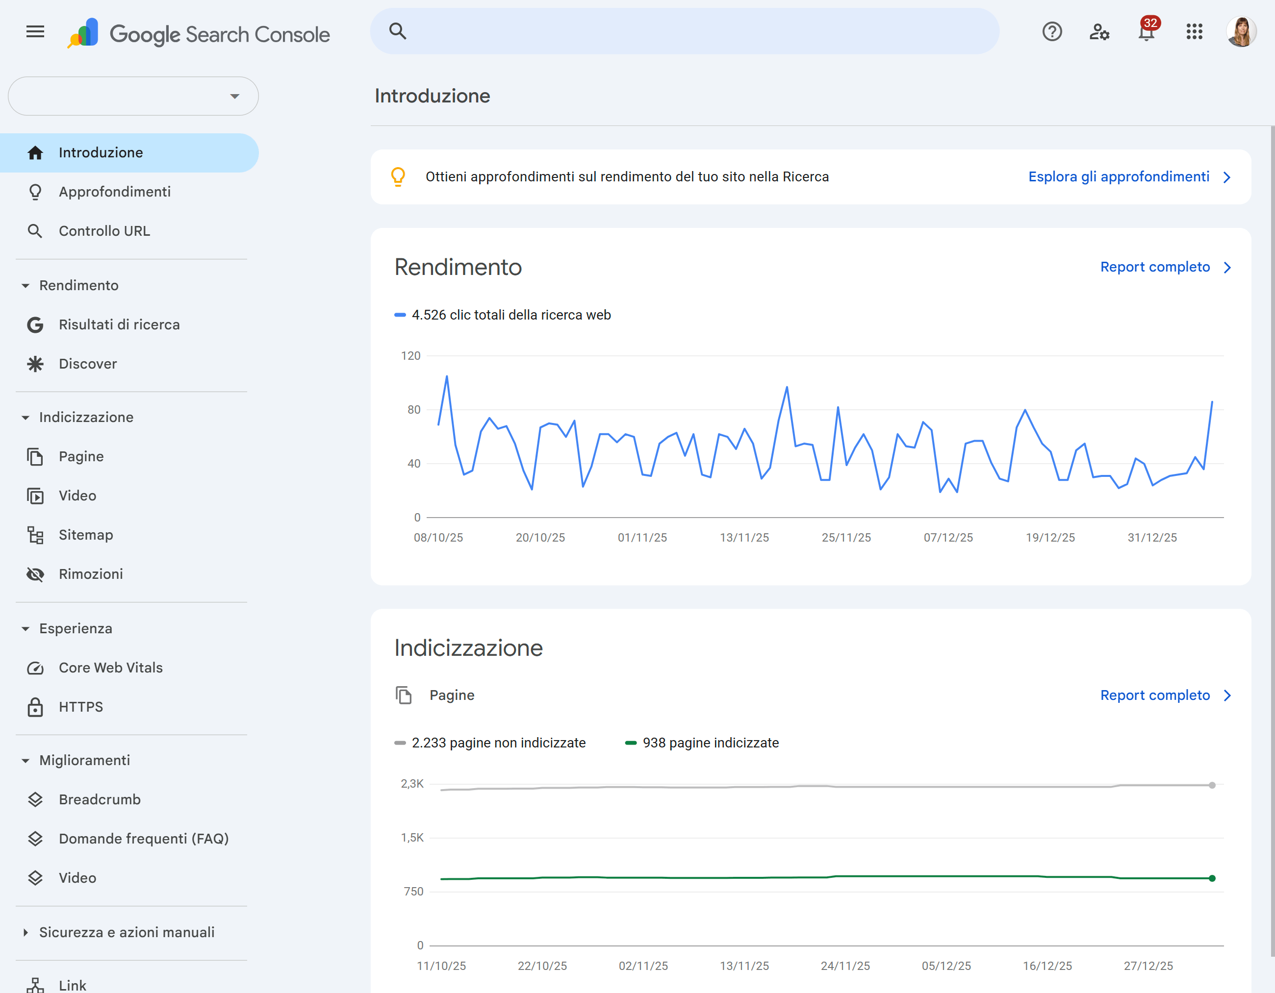Open Risultati di ricerca report
The height and width of the screenshot is (993, 1275).
point(119,324)
